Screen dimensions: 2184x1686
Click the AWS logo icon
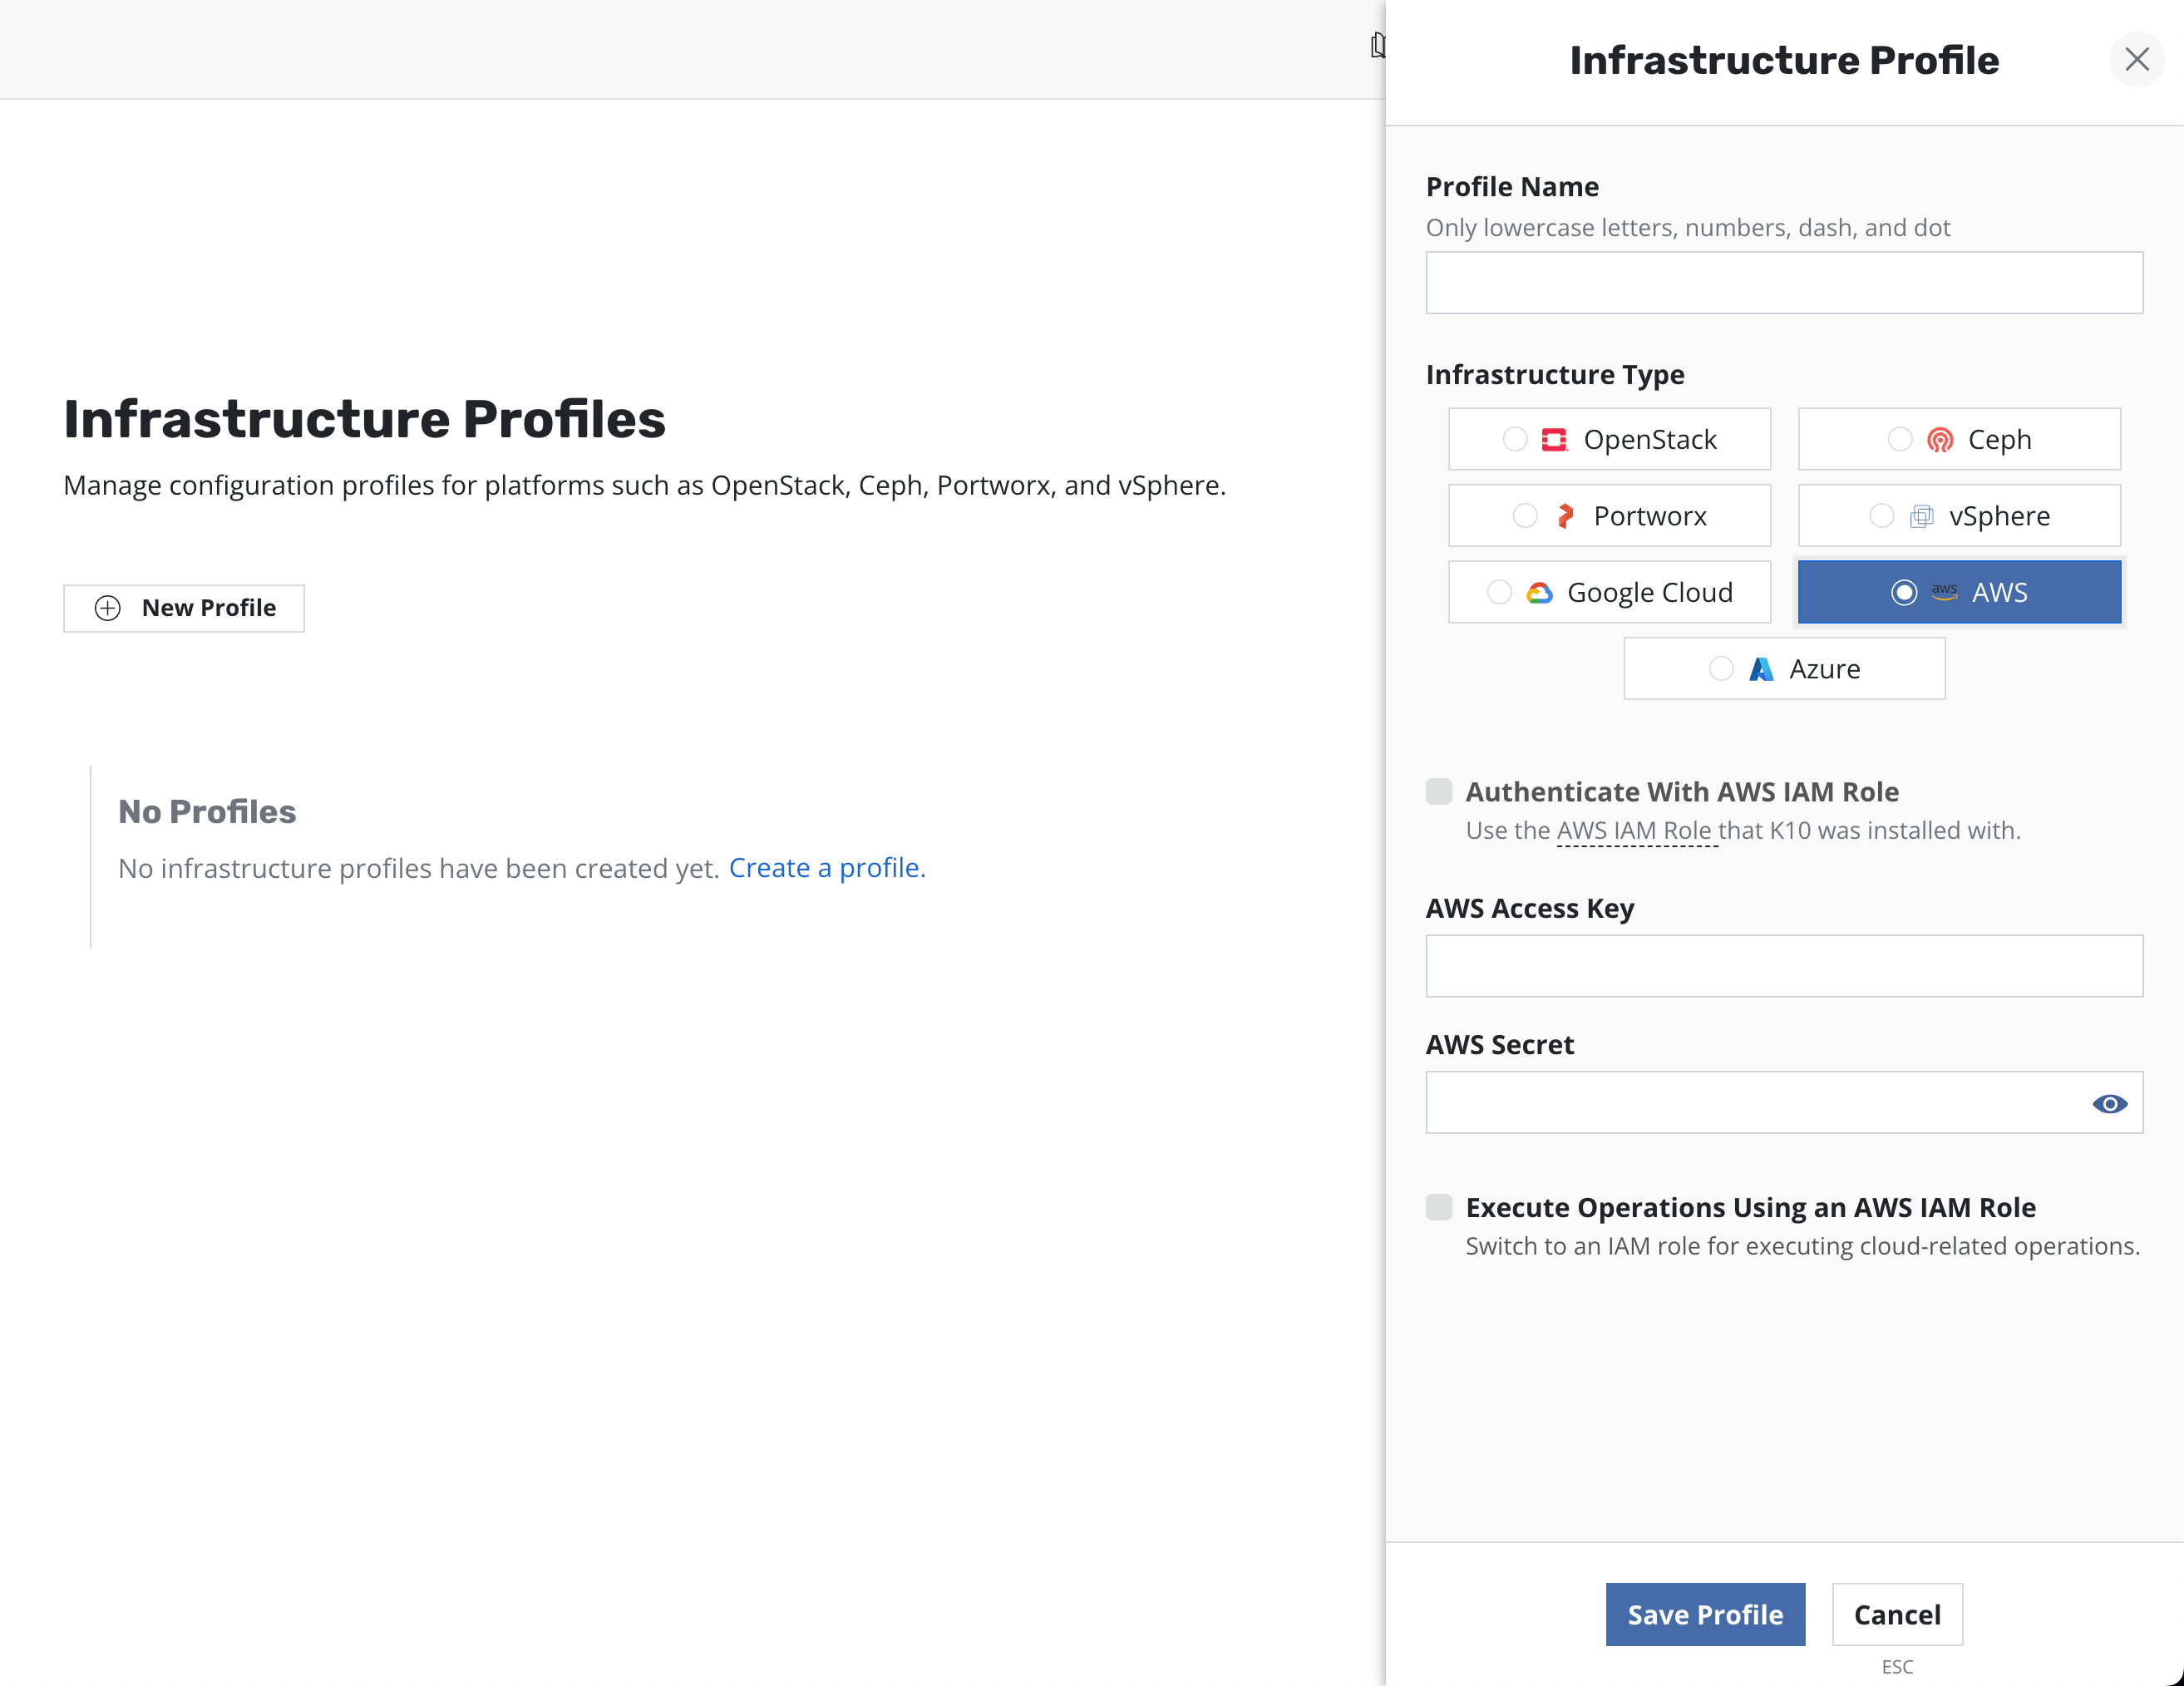(1944, 592)
